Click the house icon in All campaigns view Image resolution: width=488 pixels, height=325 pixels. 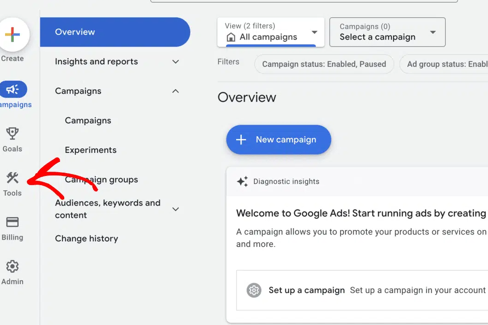pos(231,37)
